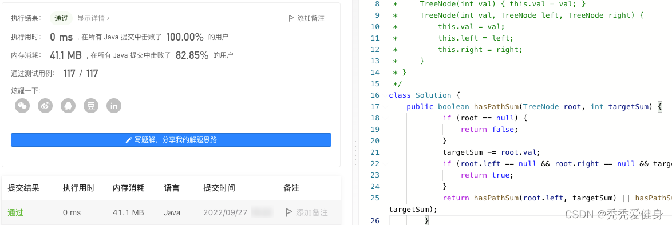Click 'return true;' in the code

click(487, 175)
